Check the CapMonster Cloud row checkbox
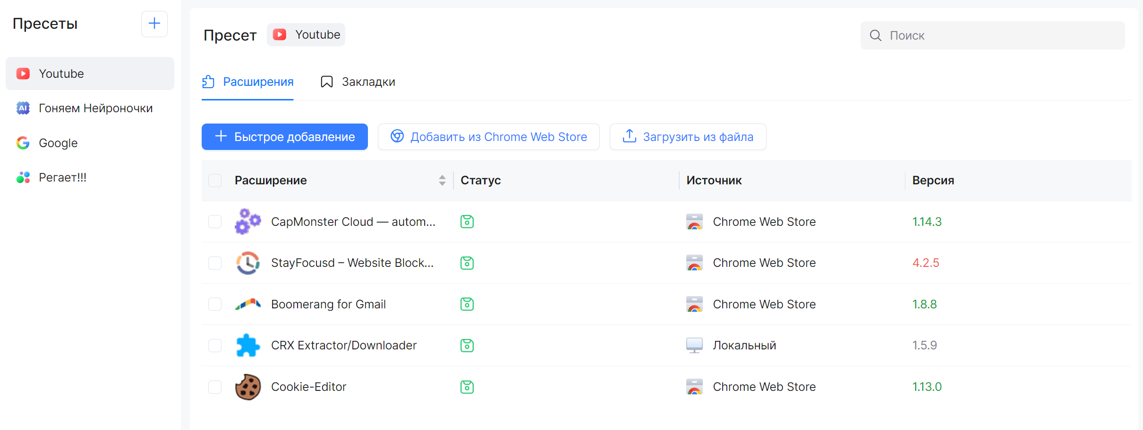1143x430 pixels. pyautogui.click(x=215, y=222)
